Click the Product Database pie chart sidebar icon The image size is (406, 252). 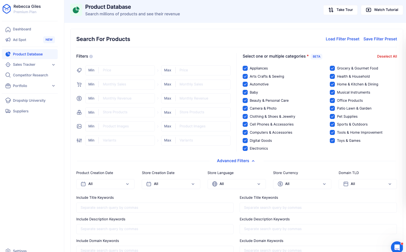coord(8,54)
